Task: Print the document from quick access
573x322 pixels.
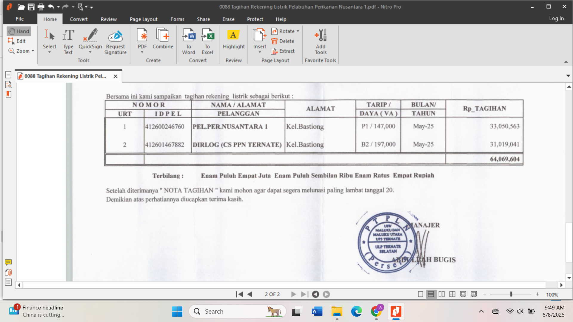Action: pos(41,7)
